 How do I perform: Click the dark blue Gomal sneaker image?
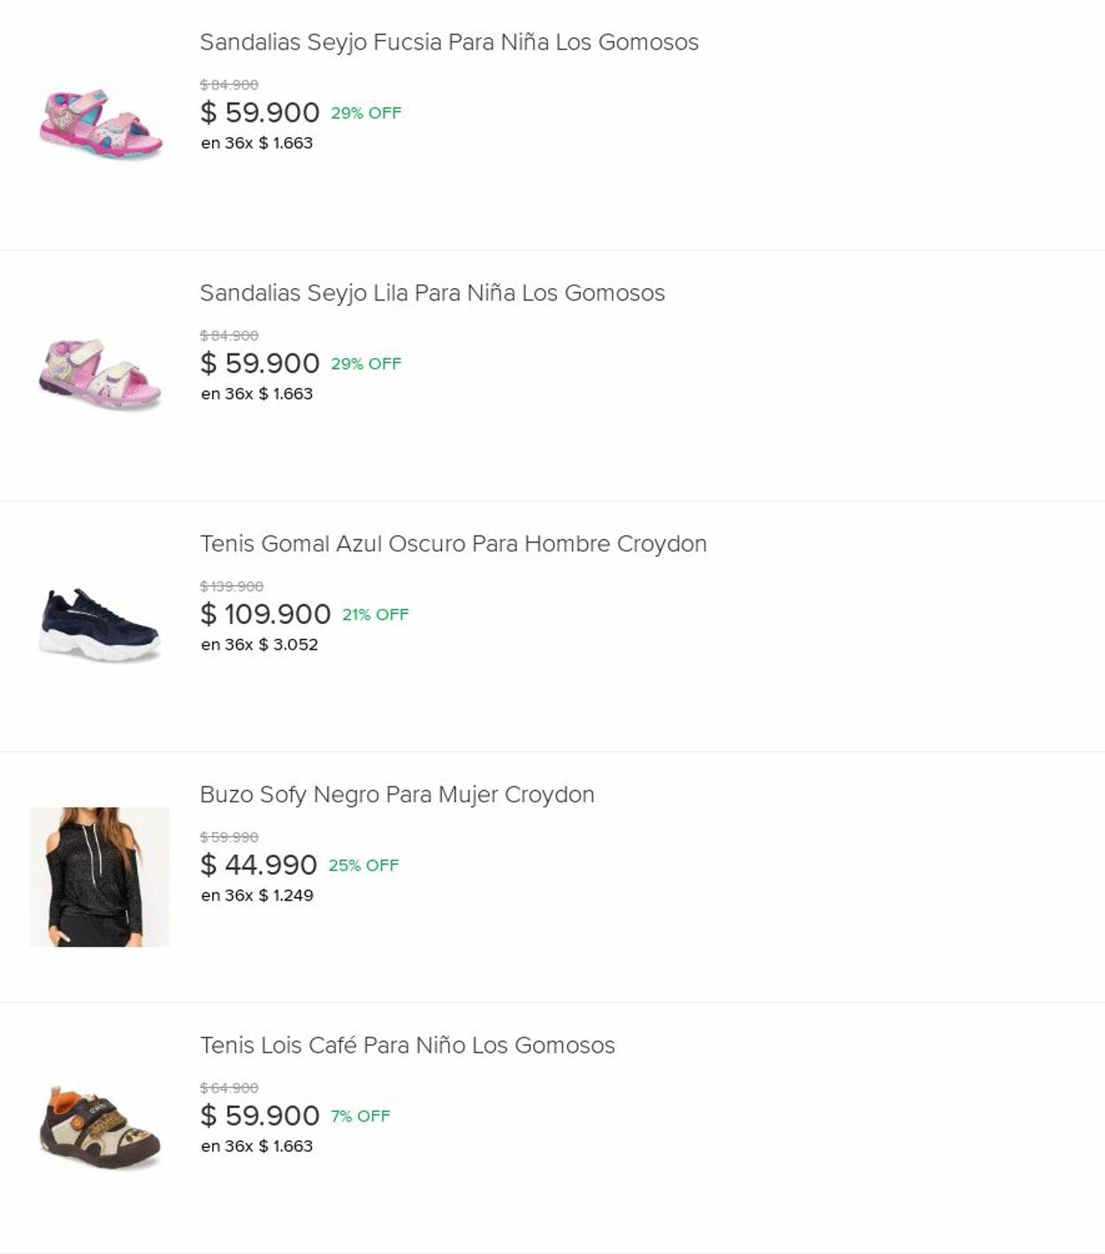(100, 625)
